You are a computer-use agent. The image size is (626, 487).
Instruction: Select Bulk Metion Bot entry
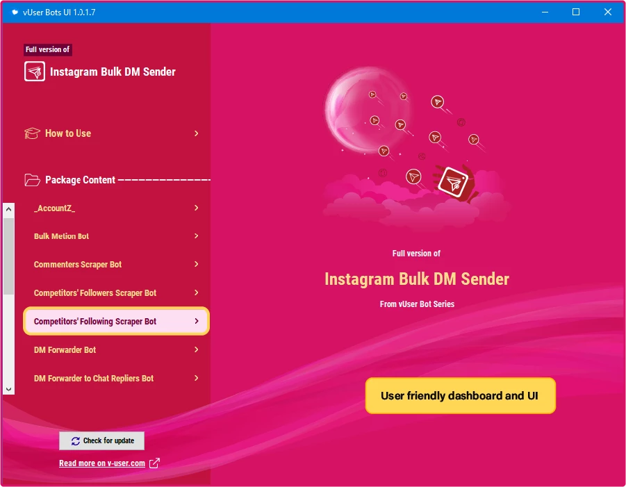116,236
